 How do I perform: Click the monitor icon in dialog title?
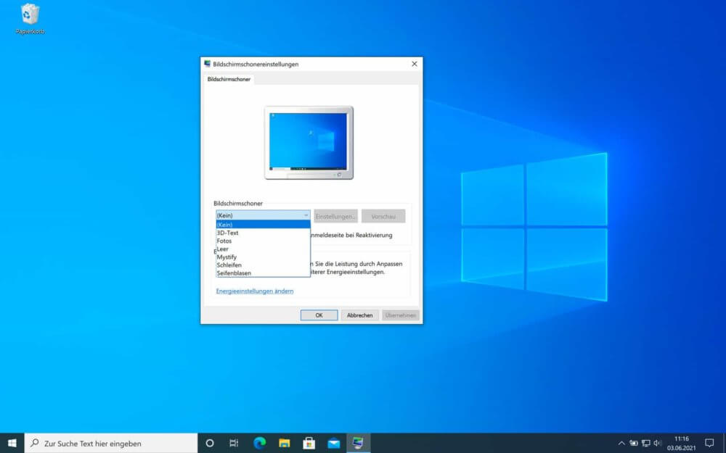click(x=208, y=64)
